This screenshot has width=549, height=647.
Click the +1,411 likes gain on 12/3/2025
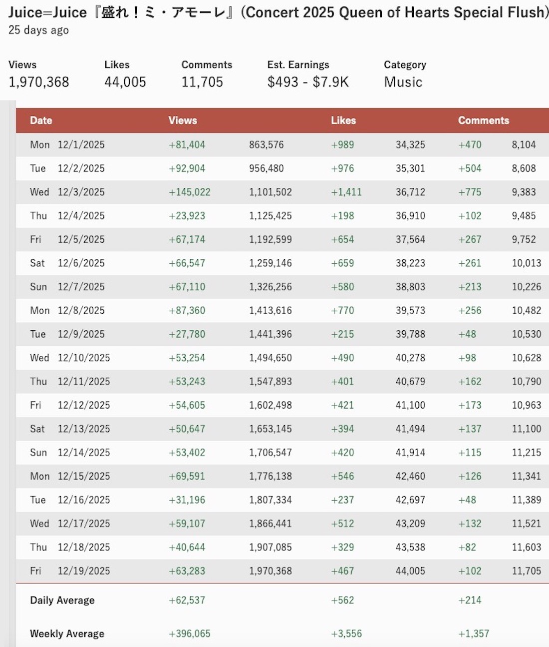[346, 192]
